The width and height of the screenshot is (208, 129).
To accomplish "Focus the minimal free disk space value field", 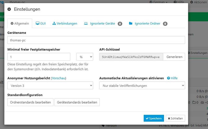I will click(x=39, y=57).
